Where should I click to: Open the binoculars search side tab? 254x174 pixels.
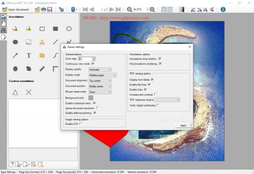4,30
